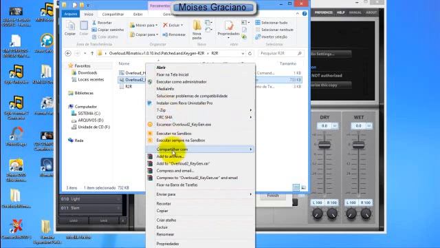Click Fixar na Tela Inicial
Viewport: 440px width, 248px height.
point(173,74)
